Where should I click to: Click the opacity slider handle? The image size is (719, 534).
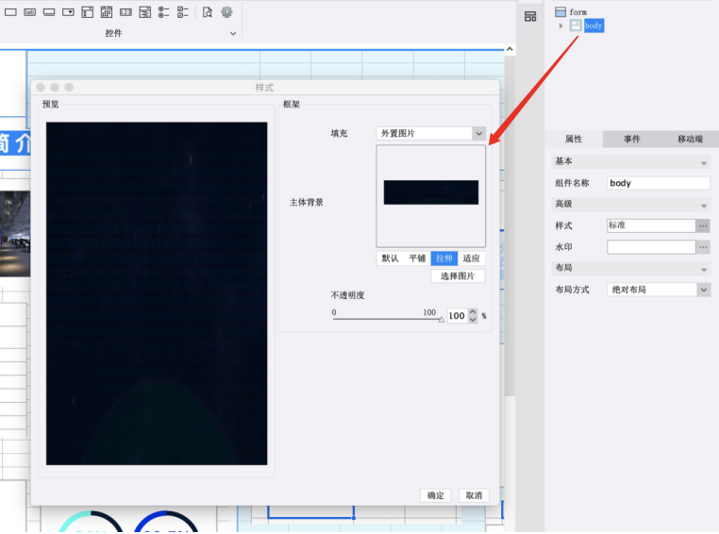tap(442, 320)
